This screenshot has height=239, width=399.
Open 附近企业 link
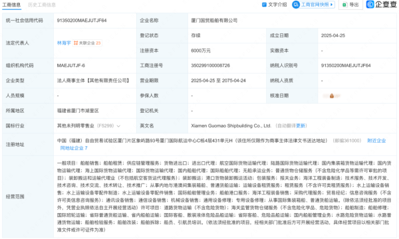pos(376,141)
